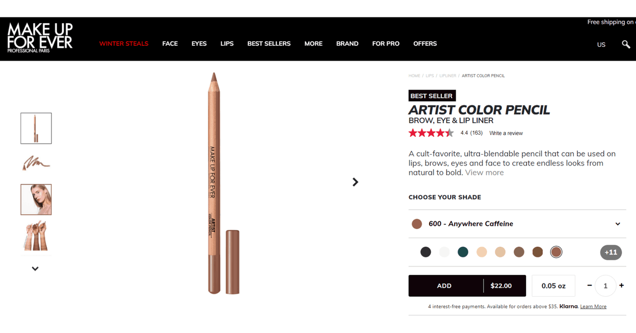Open Klarna Learn More link
Screen dimensions: 636x333
(593, 307)
